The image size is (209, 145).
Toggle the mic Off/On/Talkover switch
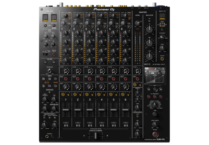(46, 54)
